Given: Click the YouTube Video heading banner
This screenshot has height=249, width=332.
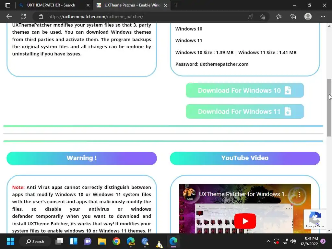Looking at the screenshot, I should (245, 158).
